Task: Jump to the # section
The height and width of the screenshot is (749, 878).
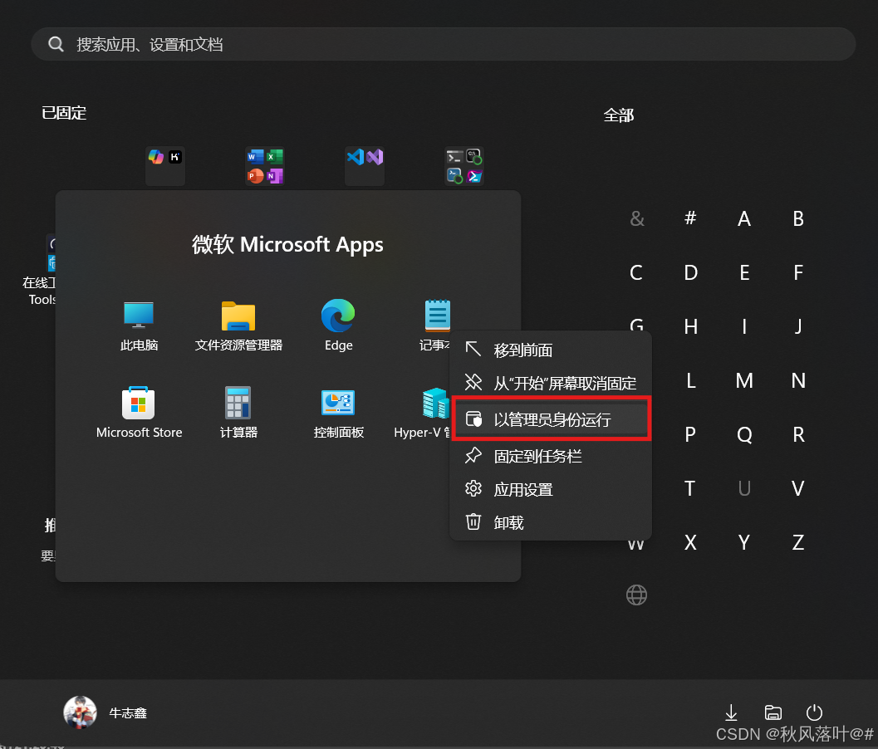Action: pos(690,218)
